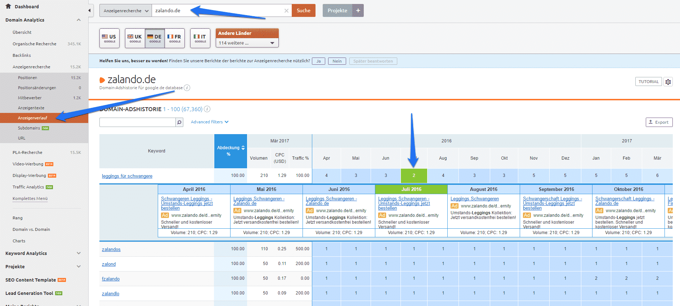Click Später beantworten button
680x306 pixels.
click(373, 61)
